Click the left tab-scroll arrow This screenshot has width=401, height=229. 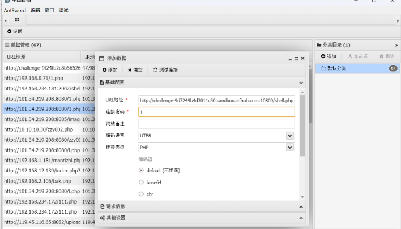[x=6, y=21]
